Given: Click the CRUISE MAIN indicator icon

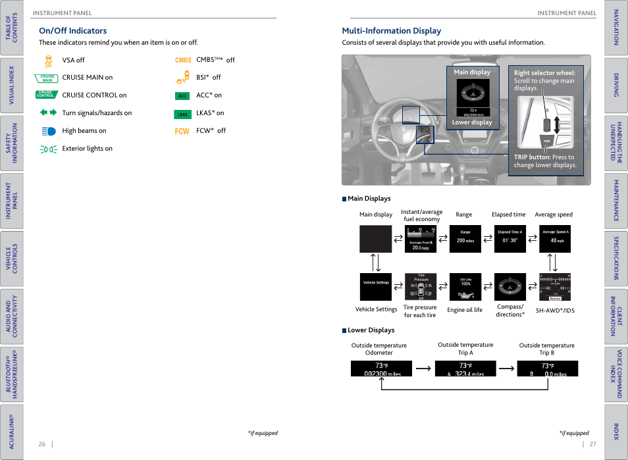Looking at the screenshot, I should (47, 78).
